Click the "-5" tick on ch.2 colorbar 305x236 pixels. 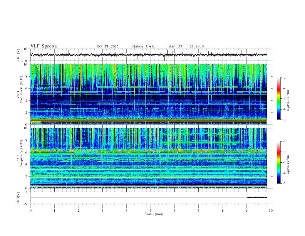tap(284, 162)
